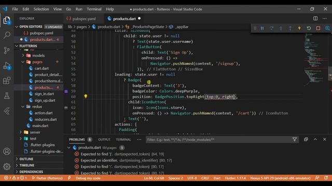Click debug Step Out
The height and width of the screenshot is (186, 332).
[x=290, y=28]
